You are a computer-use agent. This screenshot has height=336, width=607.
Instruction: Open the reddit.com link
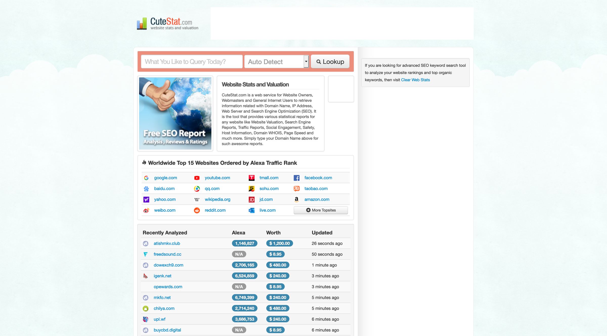click(x=215, y=210)
